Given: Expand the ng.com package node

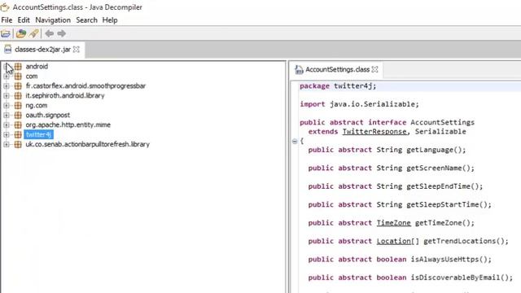Looking at the screenshot, I should tap(7, 105).
